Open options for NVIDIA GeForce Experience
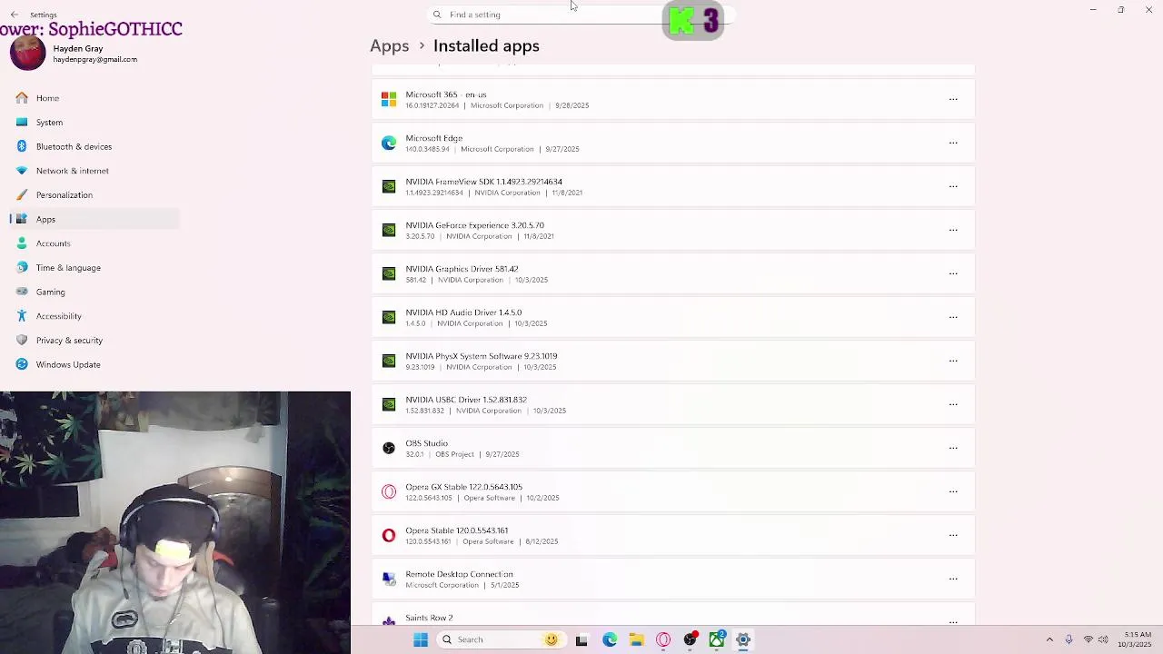The width and height of the screenshot is (1163, 654). [953, 230]
